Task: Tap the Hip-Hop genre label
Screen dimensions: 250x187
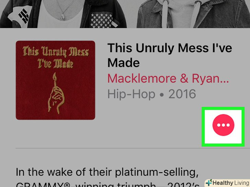Action: tap(132, 94)
